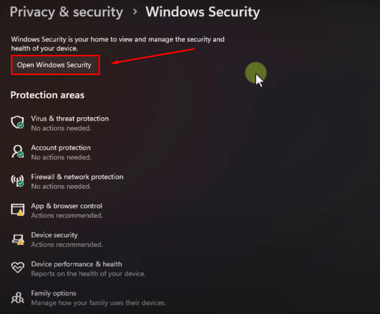Open App & browser control label
Viewport: 380px width, 314px height.
[67, 206]
